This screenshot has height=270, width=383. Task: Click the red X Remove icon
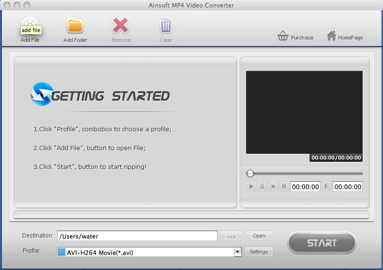coord(121,26)
